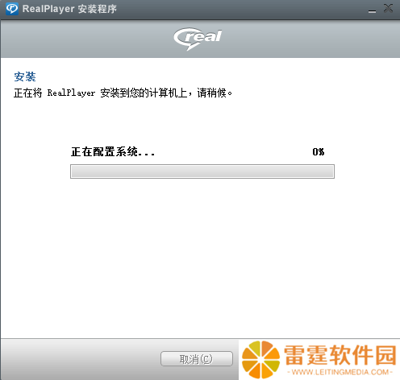
Task: Click the orange citrus watermark logo
Action: coord(260,360)
